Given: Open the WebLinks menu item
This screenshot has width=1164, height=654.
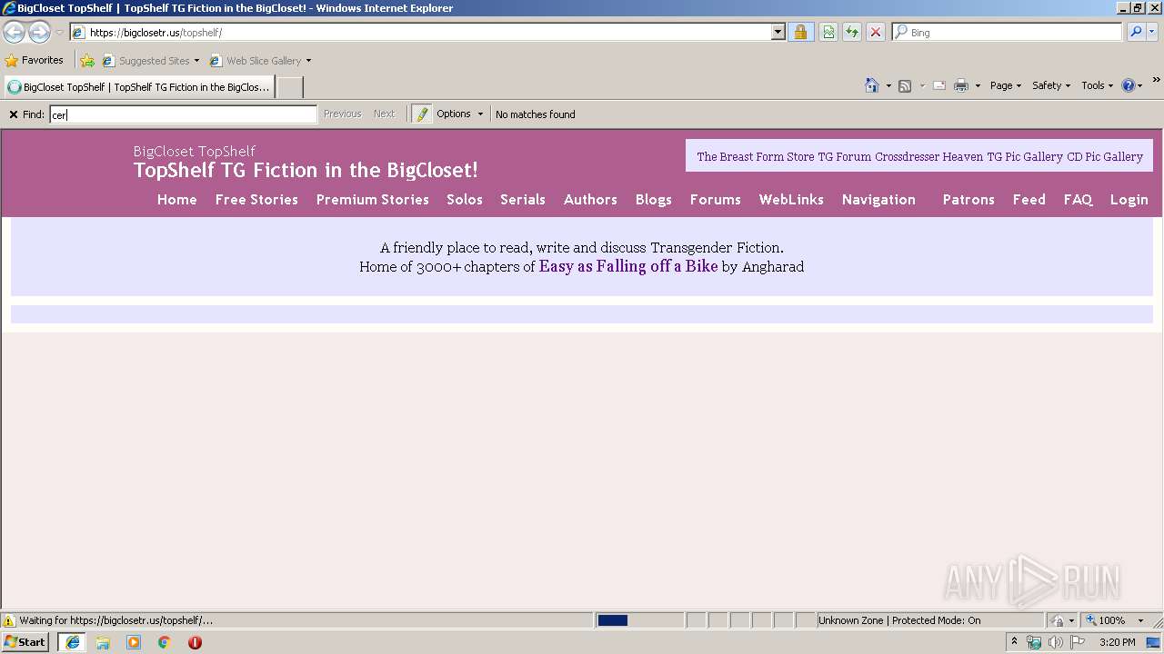Looking at the screenshot, I should (x=791, y=200).
